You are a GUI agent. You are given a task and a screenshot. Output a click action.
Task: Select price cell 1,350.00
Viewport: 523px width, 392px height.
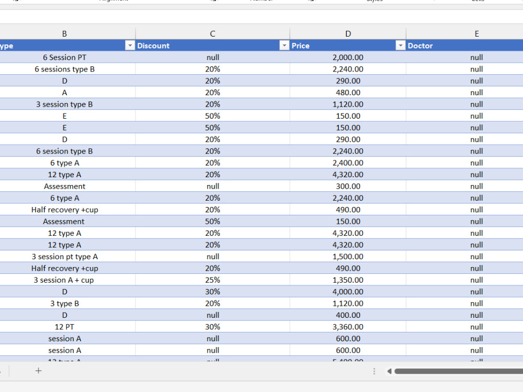tap(348, 280)
